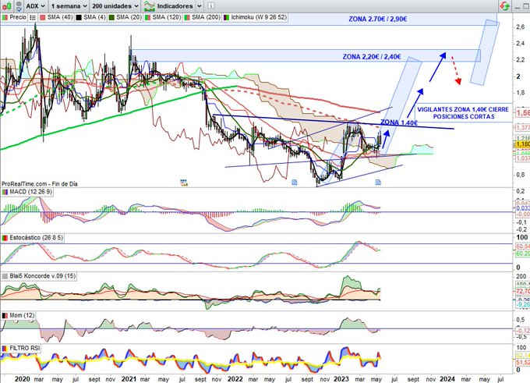This screenshot has width=530, height=383.
Task: Select the 'ZONA 1.40€' text annotation
Action: (x=399, y=122)
